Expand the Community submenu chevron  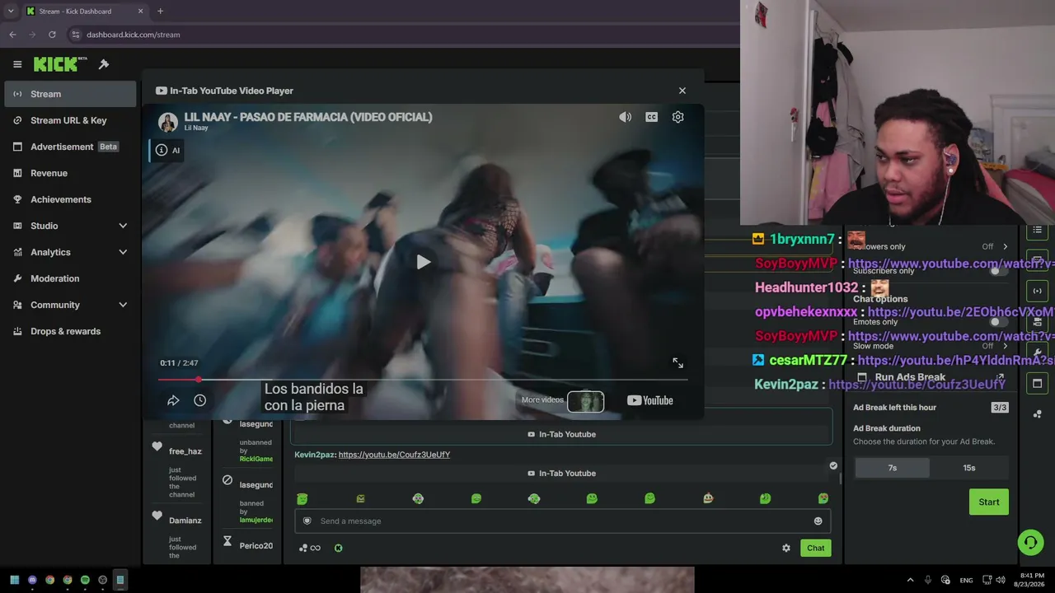click(x=123, y=305)
